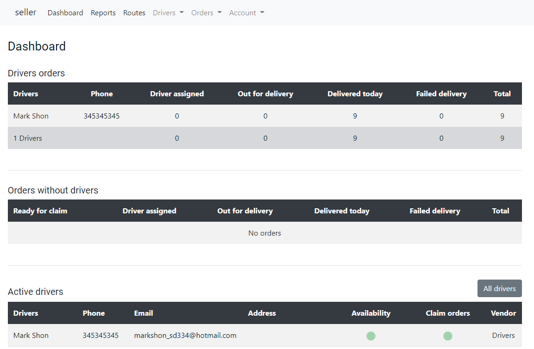Click phone 345345345 in Active drivers row
This screenshot has height=349, width=534.
coord(101,336)
